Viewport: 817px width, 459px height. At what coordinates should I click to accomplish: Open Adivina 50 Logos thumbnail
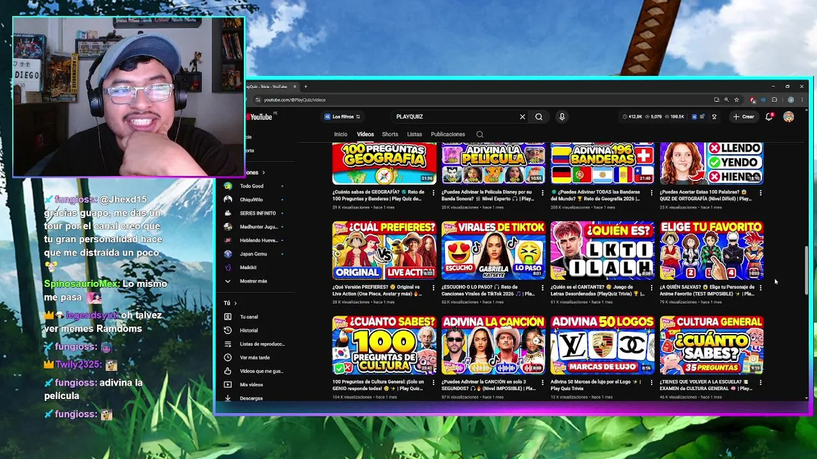(x=603, y=346)
